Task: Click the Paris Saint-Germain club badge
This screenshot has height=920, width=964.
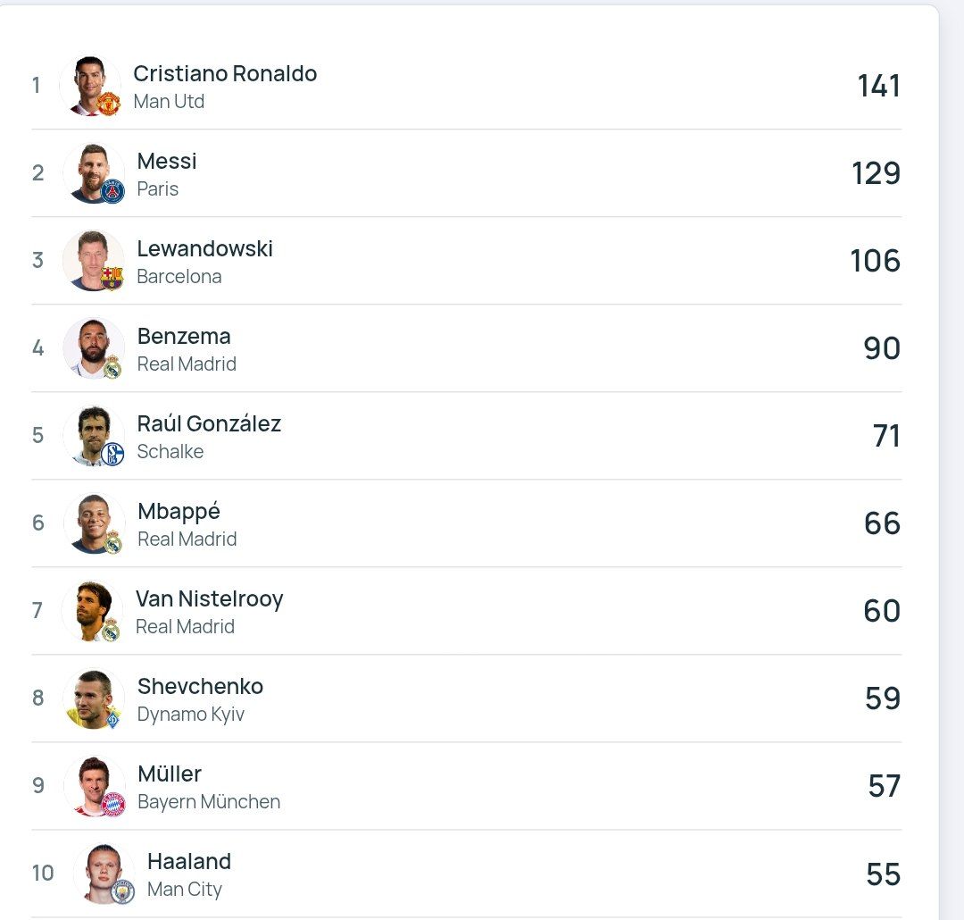Action: (112, 191)
